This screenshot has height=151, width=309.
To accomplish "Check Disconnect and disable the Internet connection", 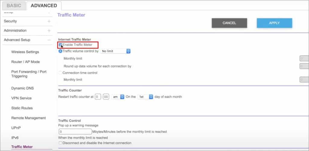I will click(x=60, y=143).
